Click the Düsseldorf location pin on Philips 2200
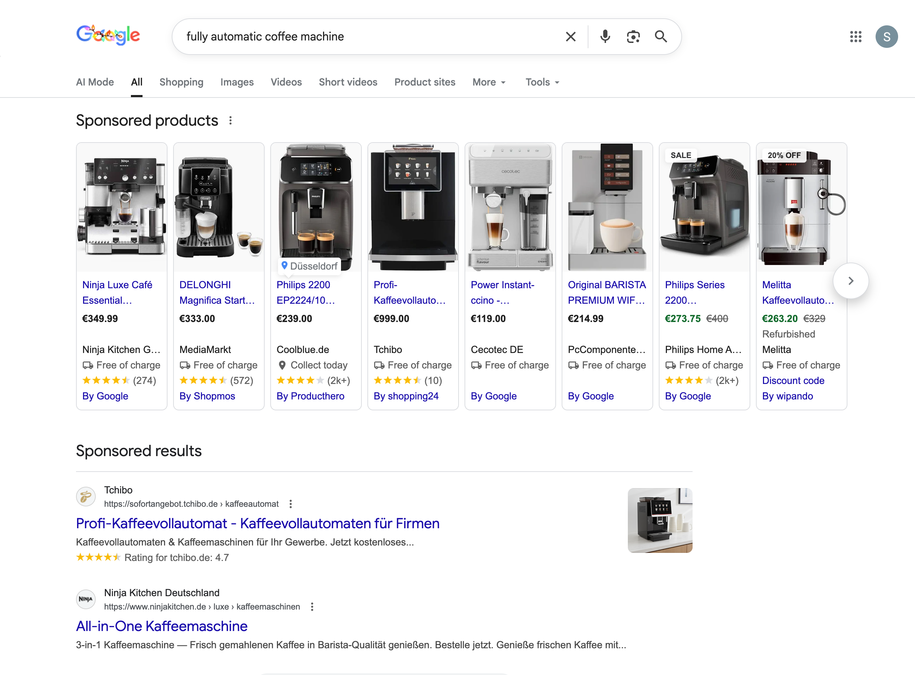The height and width of the screenshot is (675, 915). tap(285, 266)
